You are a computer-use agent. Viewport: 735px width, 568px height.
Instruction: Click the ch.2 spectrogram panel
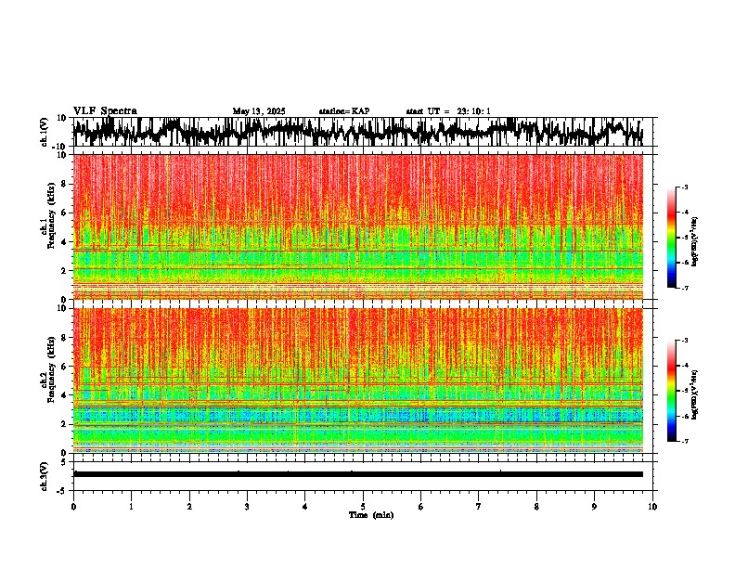click(x=362, y=381)
